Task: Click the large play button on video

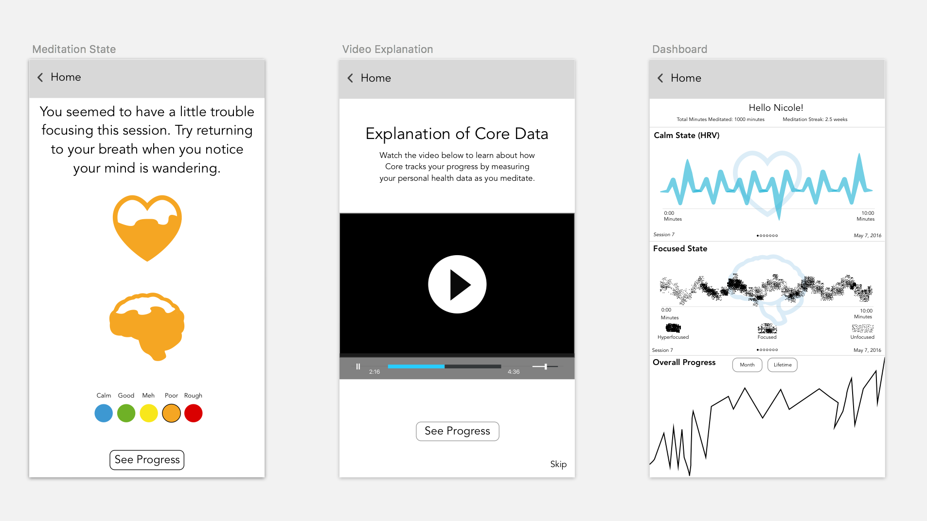Action: (x=457, y=284)
